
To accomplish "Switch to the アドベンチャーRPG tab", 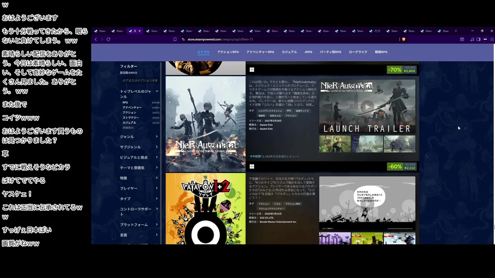I will 260,52.
